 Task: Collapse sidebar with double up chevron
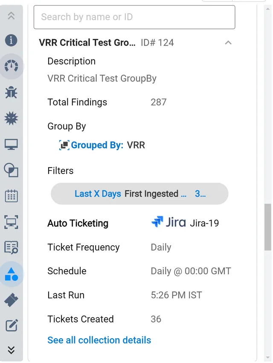pyautogui.click(x=11, y=16)
